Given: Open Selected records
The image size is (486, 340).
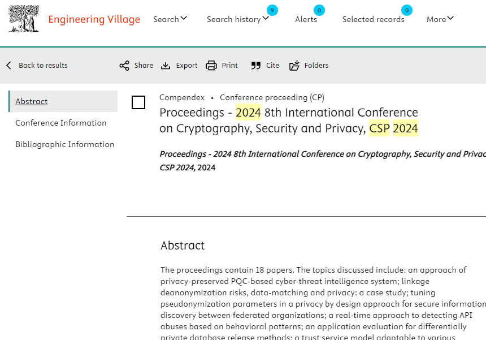Looking at the screenshot, I should tap(373, 19).
